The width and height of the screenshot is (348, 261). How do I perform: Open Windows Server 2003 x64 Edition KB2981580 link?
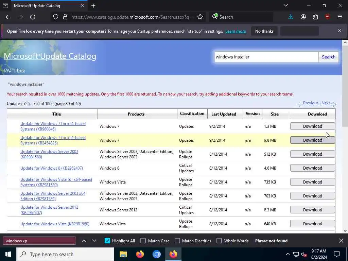point(53,196)
